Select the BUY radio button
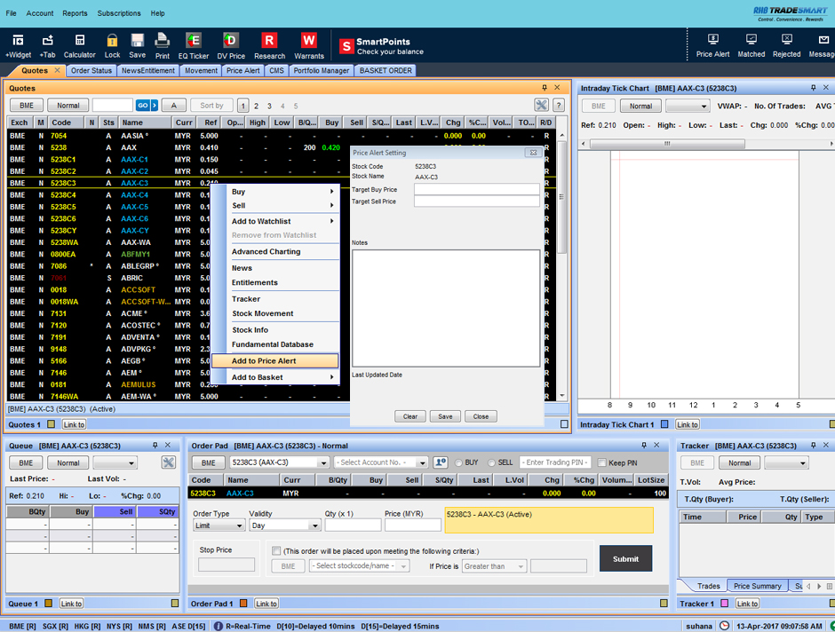 click(458, 462)
